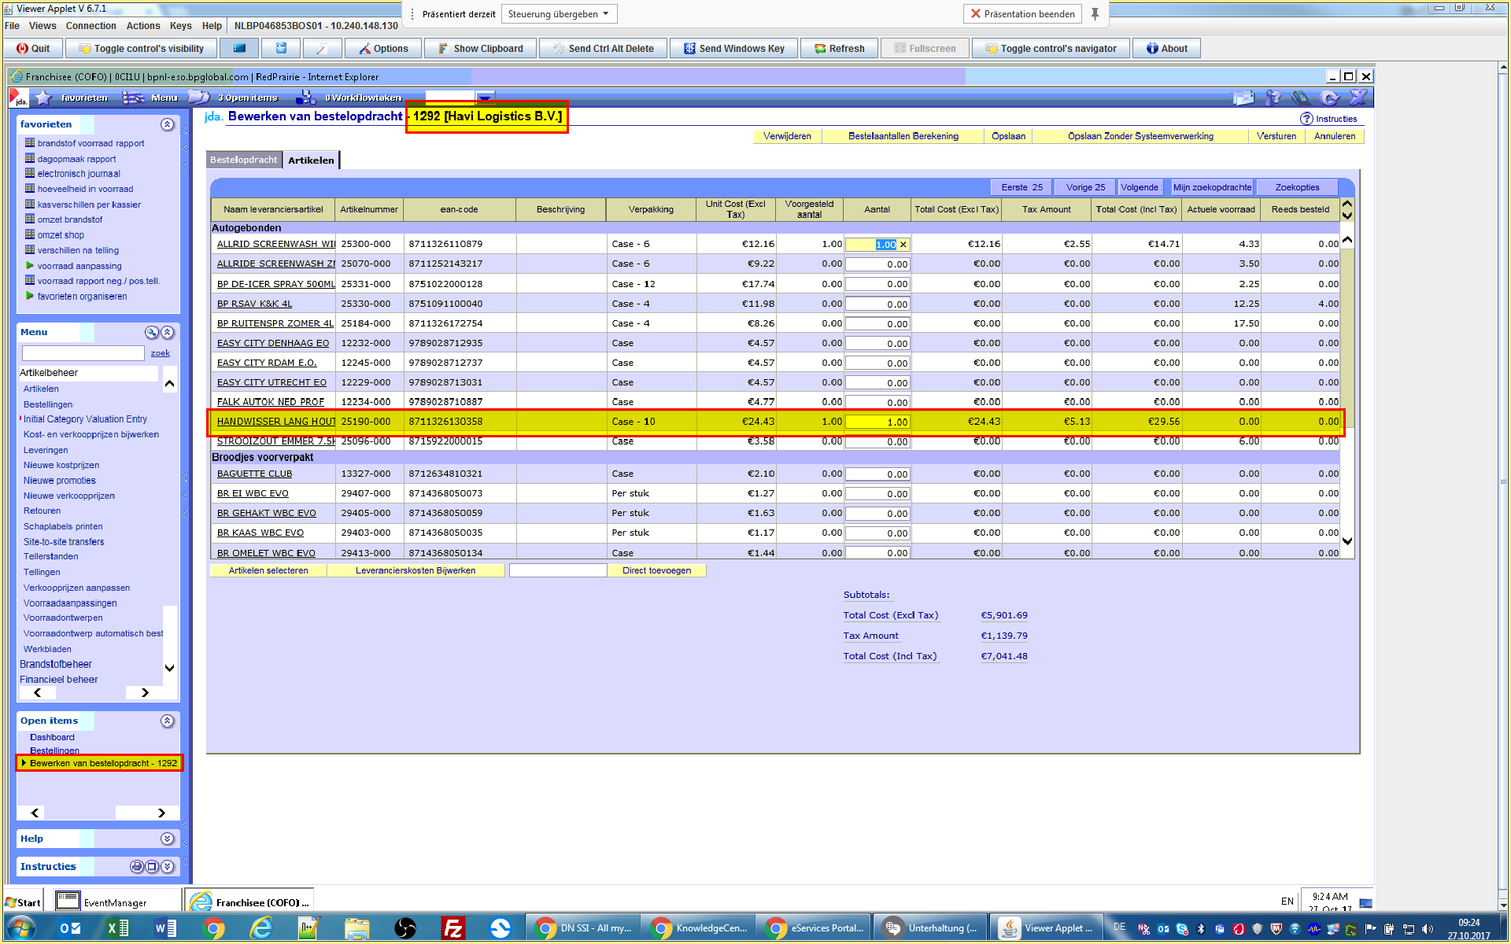Click the Quit button in viewer toolbar

pos(34,48)
